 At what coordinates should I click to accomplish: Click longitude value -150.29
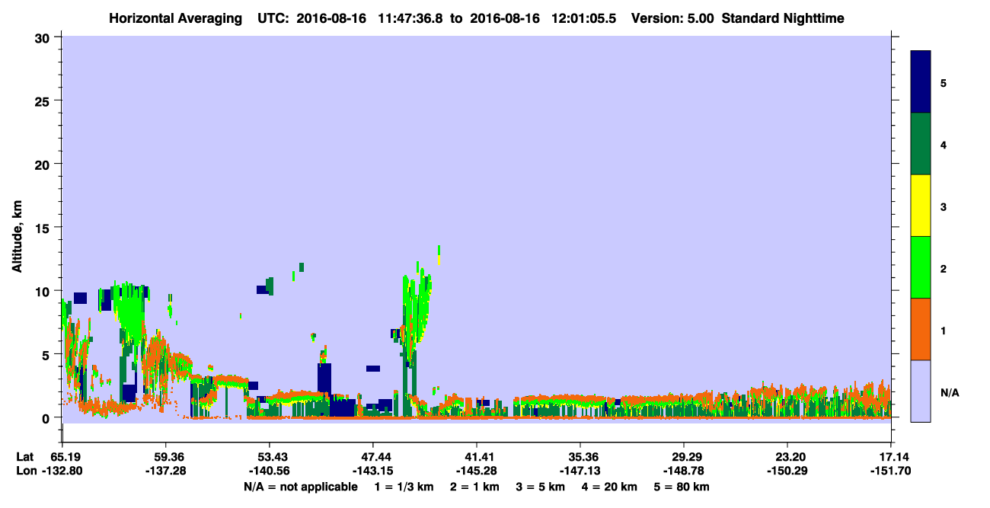(787, 471)
